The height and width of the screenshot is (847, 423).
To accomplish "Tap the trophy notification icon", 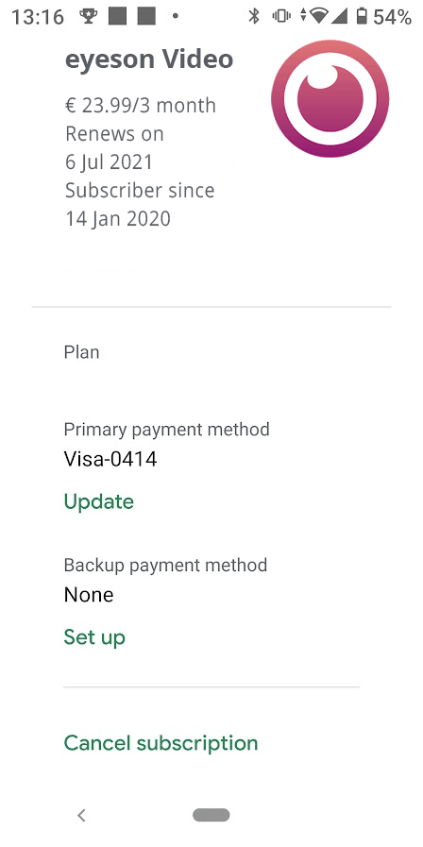I will point(88,16).
